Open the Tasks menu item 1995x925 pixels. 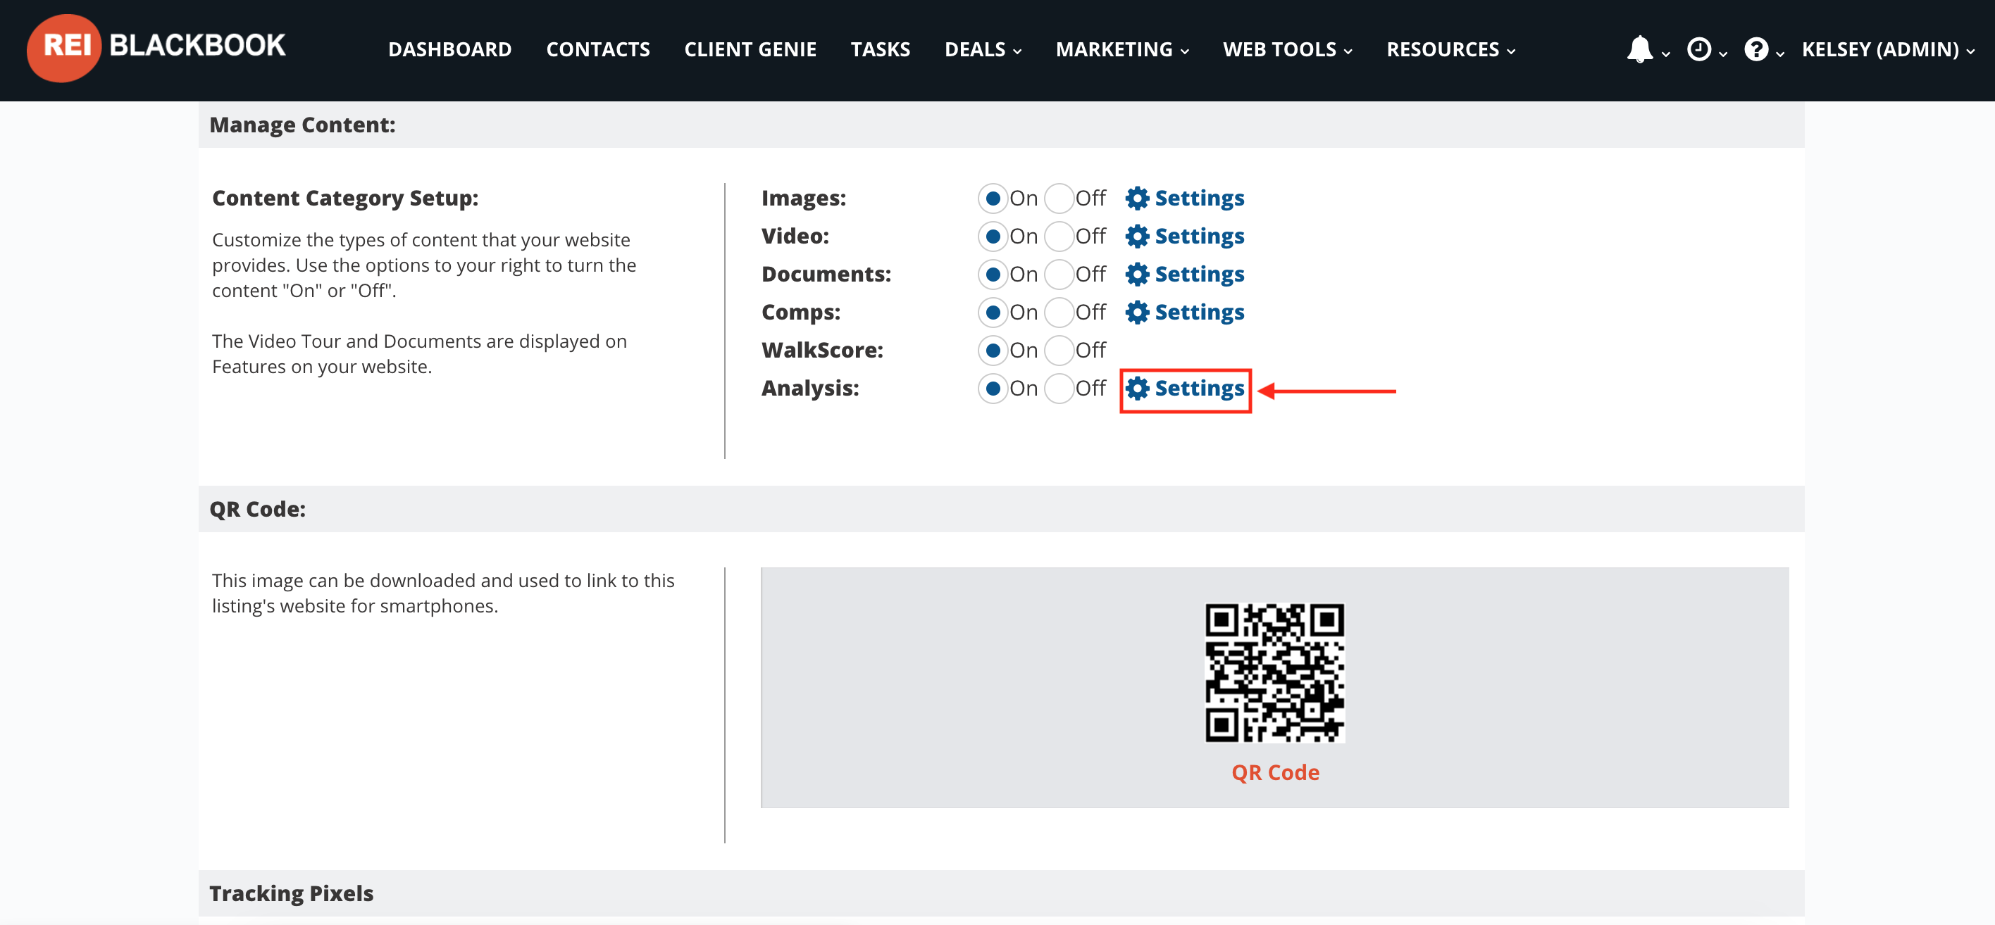[x=880, y=49]
